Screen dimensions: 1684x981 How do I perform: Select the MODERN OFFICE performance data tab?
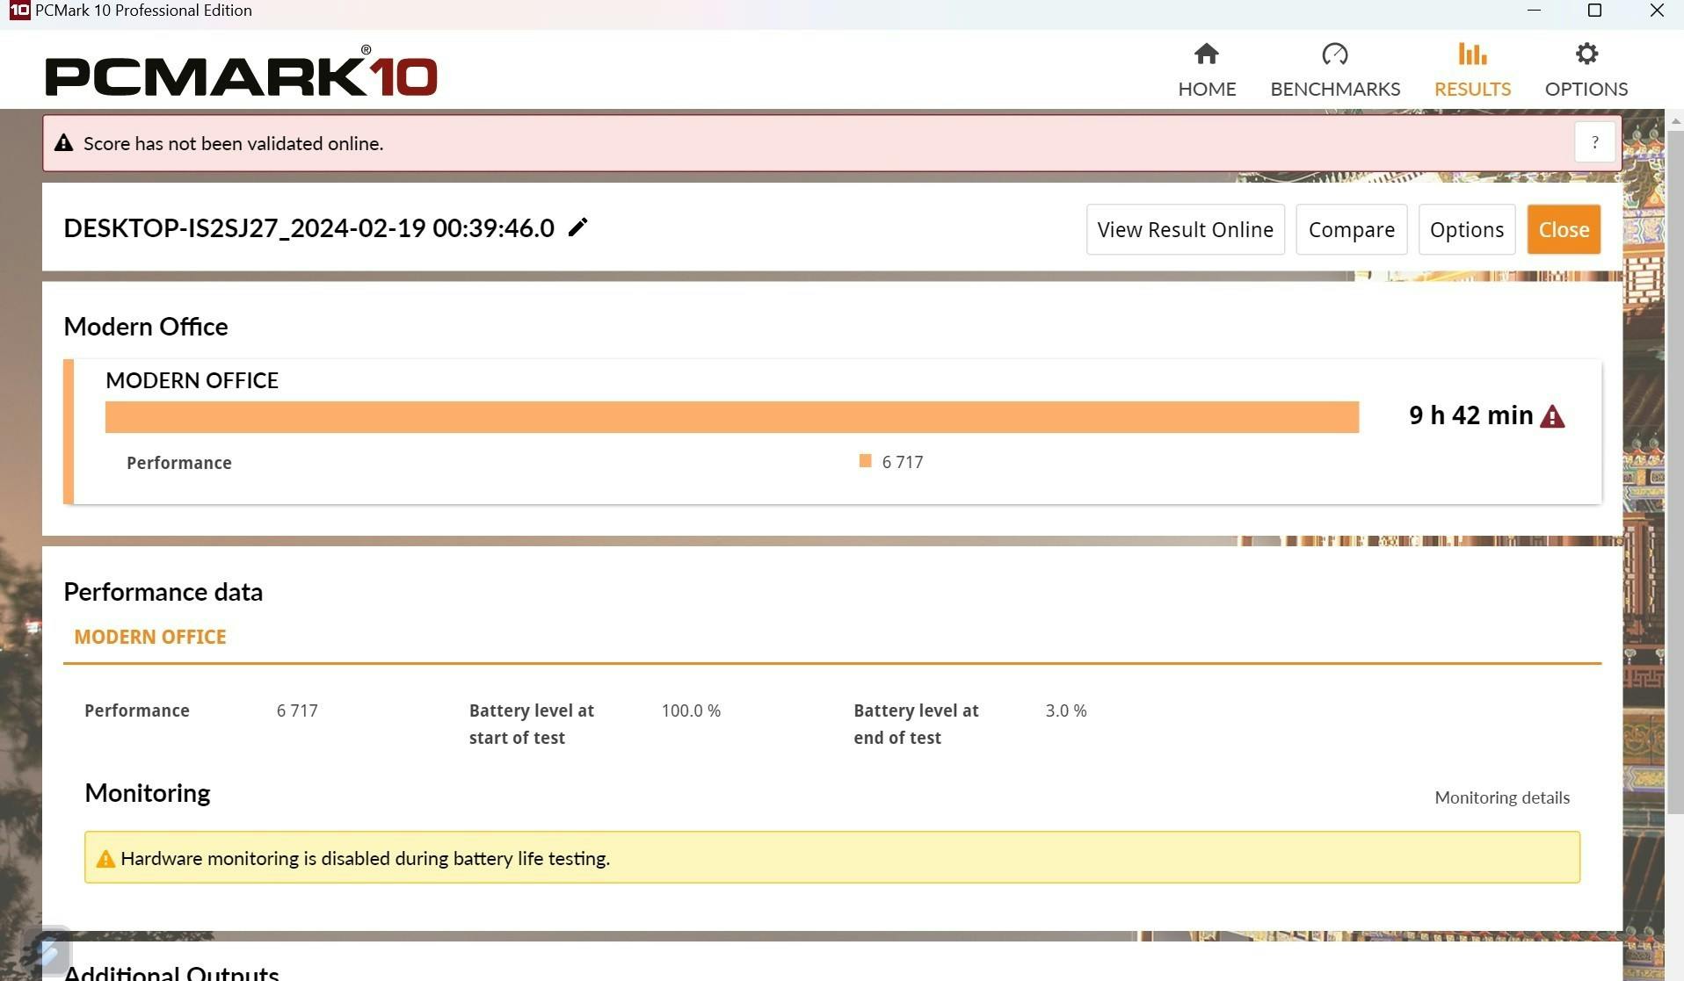point(150,637)
